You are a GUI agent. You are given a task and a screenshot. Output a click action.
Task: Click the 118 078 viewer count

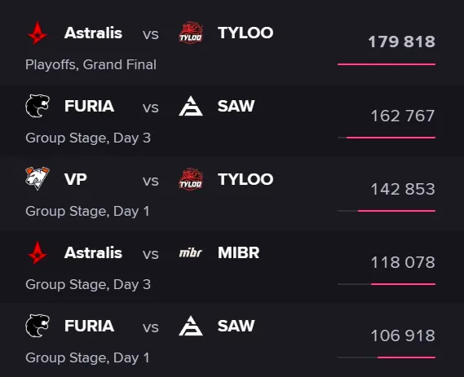pos(403,262)
